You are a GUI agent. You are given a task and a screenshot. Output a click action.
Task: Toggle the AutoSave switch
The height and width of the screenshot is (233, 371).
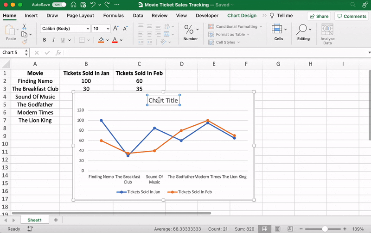59,5
